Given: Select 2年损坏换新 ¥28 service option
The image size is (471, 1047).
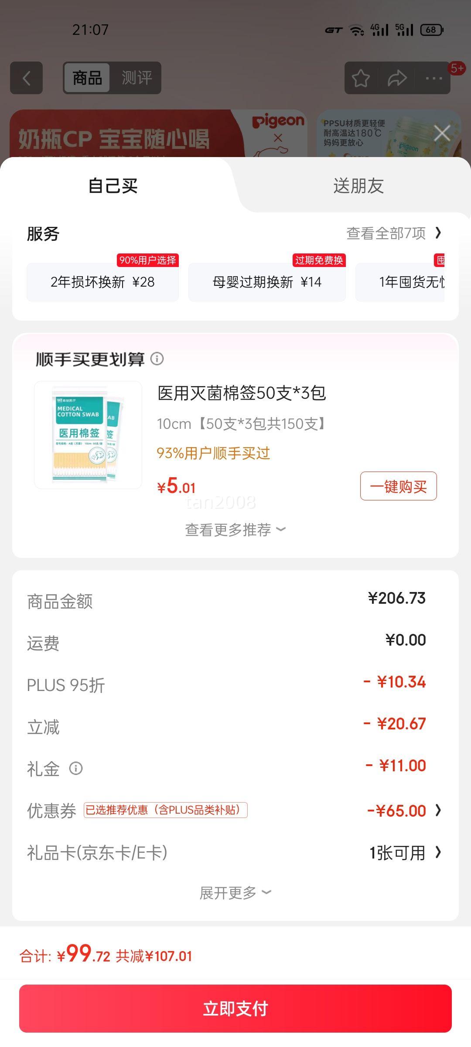Looking at the screenshot, I should pos(102,282).
